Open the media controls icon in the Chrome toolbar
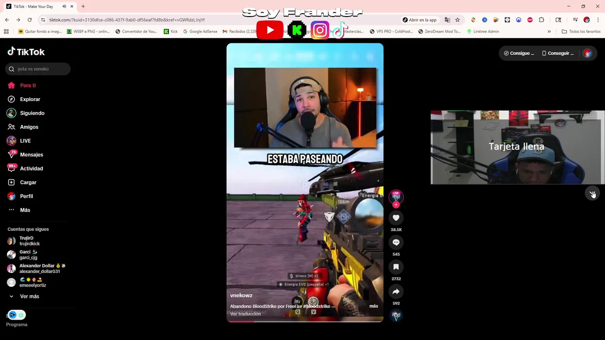Viewport: 605px width, 340px height. click(575, 20)
